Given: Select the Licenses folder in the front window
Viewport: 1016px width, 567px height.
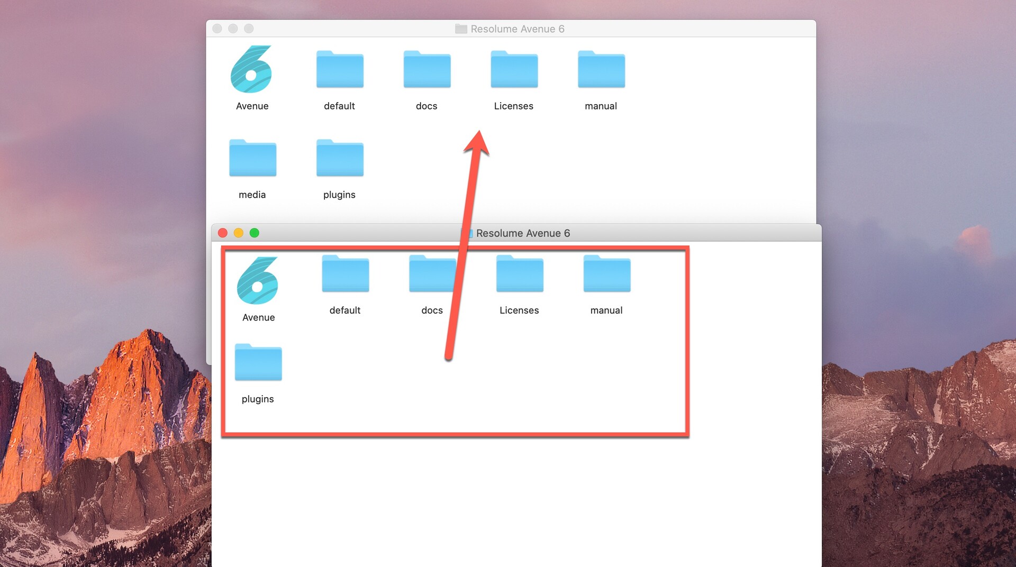Looking at the screenshot, I should (519, 274).
